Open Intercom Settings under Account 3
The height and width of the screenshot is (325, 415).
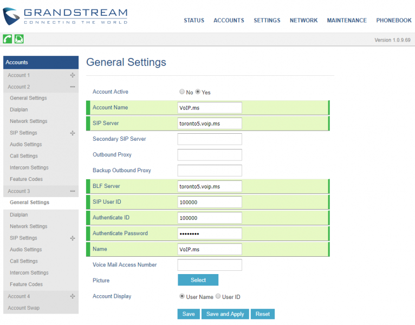point(29,272)
